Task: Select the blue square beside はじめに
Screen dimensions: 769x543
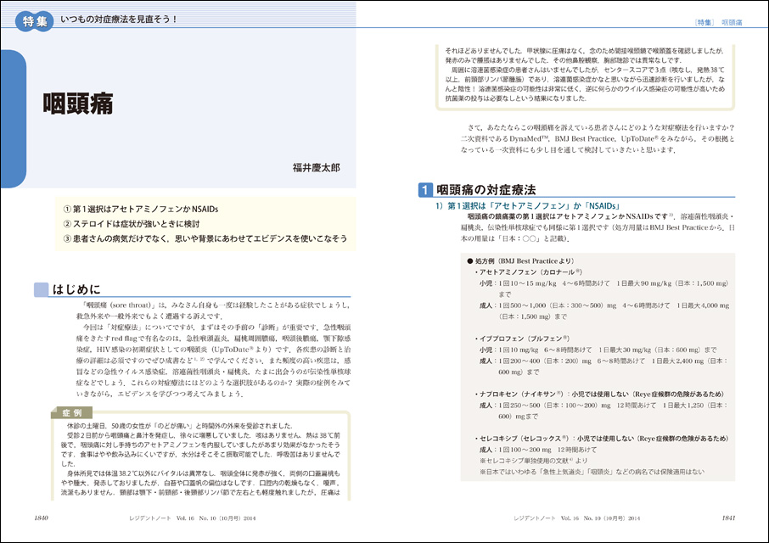Action: click(x=40, y=289)
